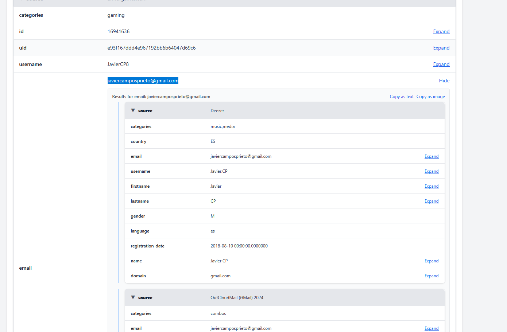
Task: Expand the domain row
Action: coord(431,276)
